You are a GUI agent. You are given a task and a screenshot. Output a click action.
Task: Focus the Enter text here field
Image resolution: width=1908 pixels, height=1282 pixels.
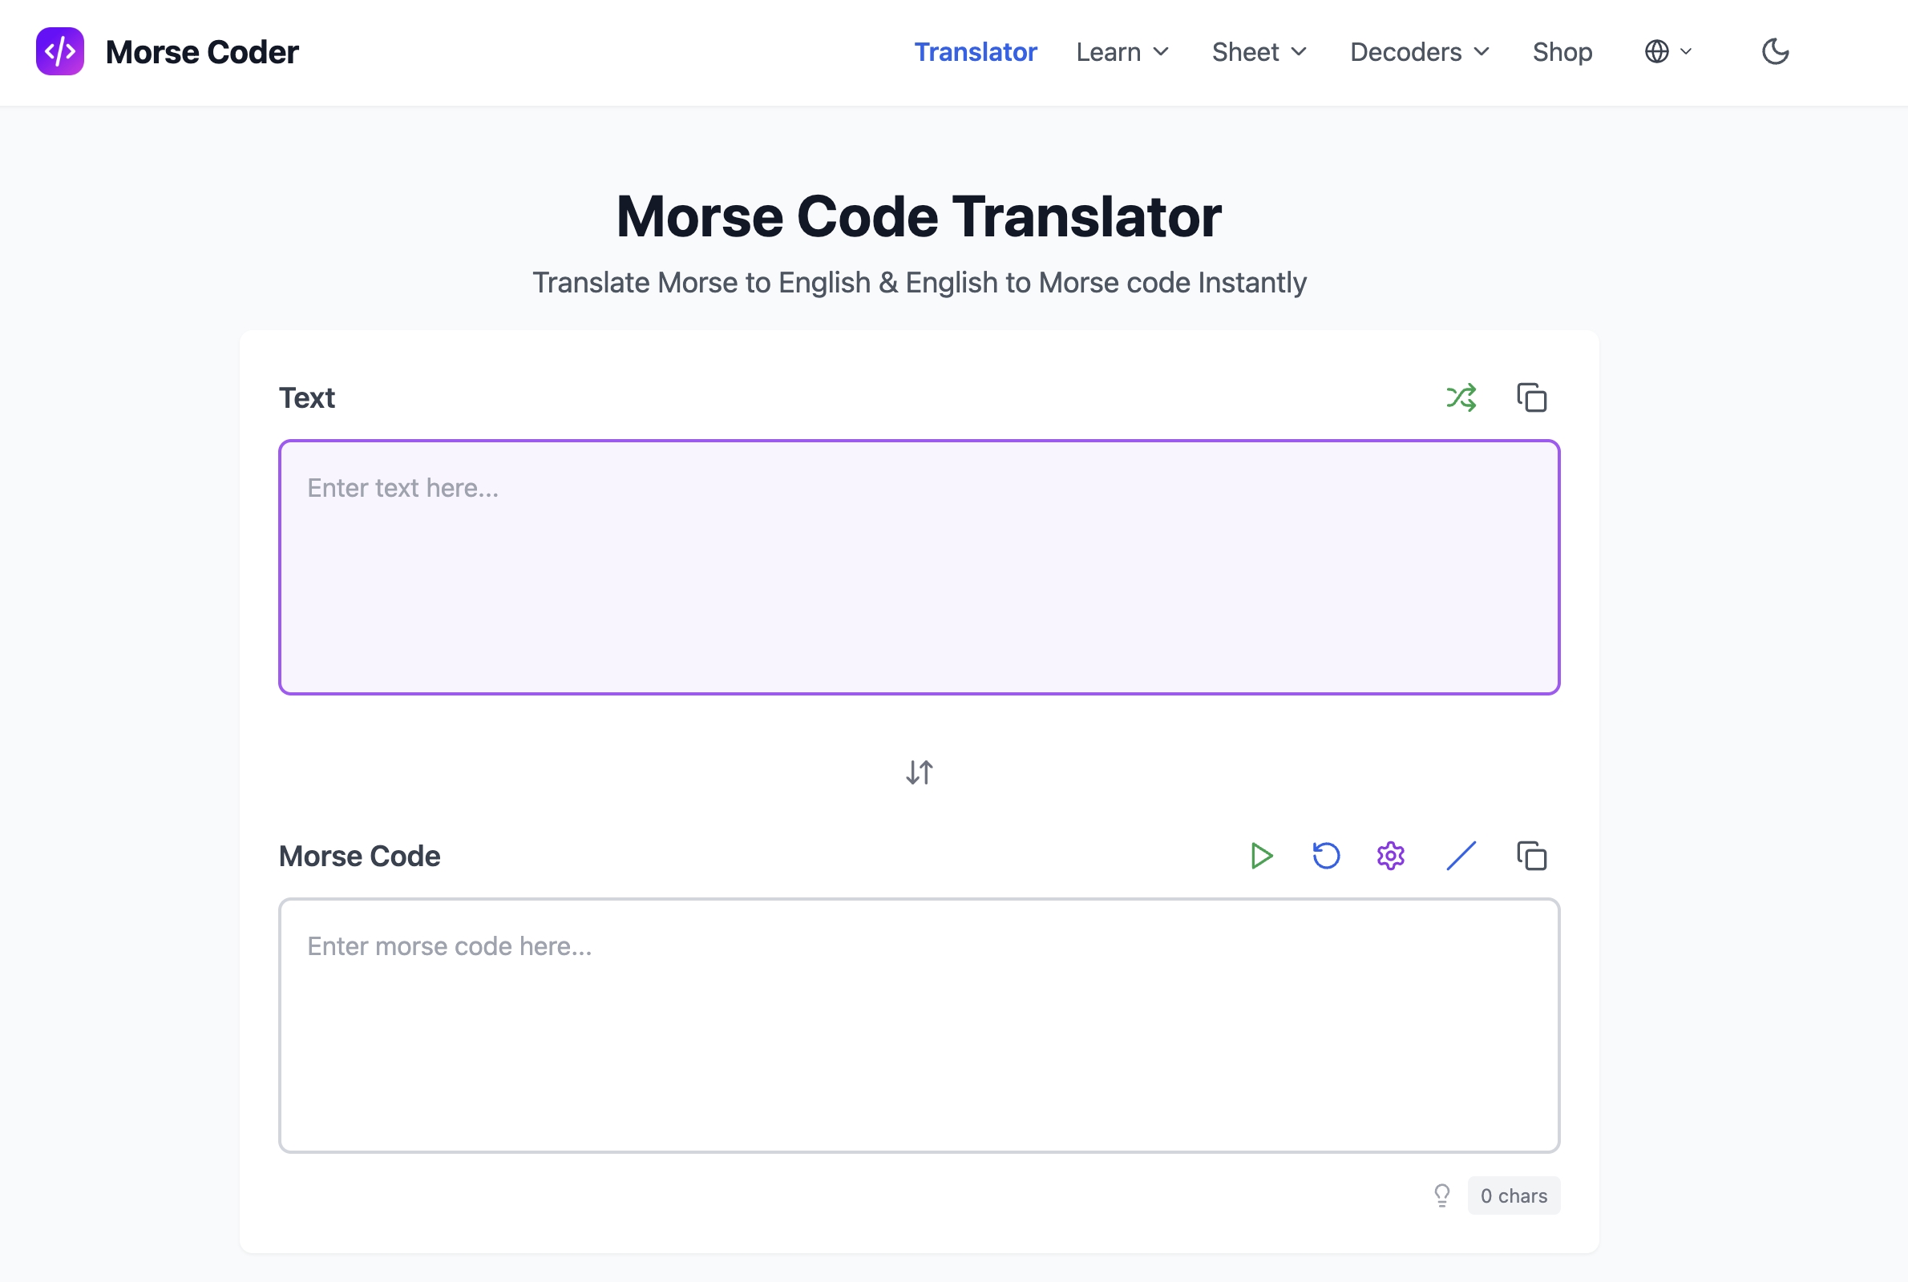[920, 567]
